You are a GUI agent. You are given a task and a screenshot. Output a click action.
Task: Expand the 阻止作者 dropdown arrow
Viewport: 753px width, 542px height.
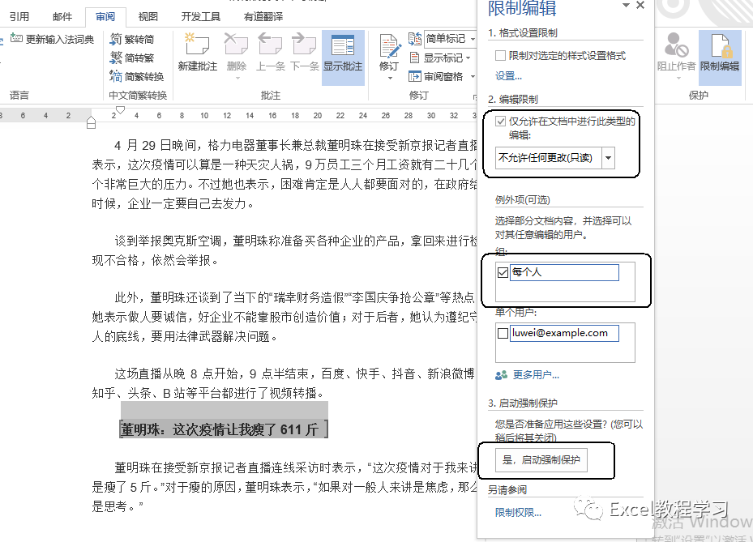tap(678, 79)
